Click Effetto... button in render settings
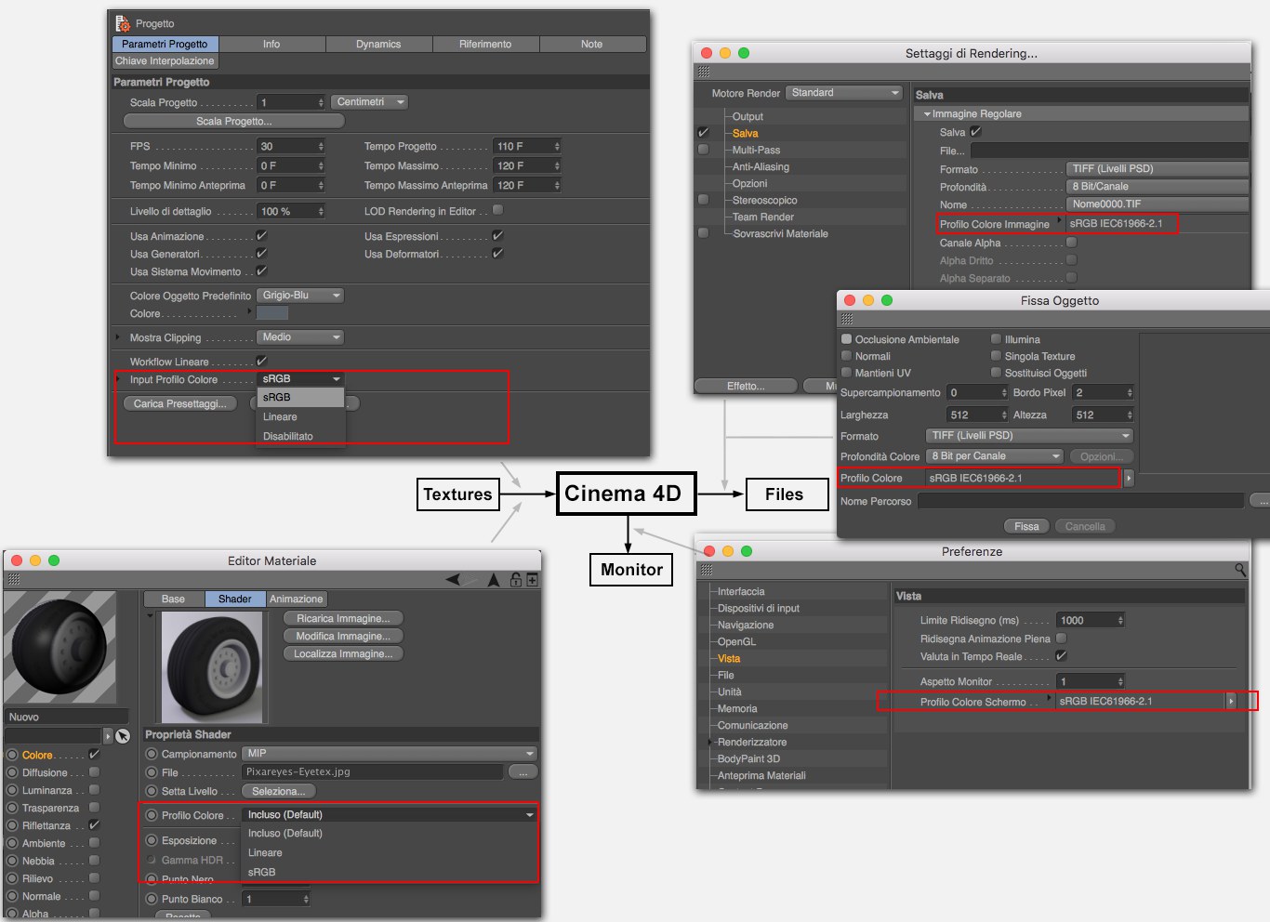This screenshot has width=1270, height=922. click(x=746, y=386)
